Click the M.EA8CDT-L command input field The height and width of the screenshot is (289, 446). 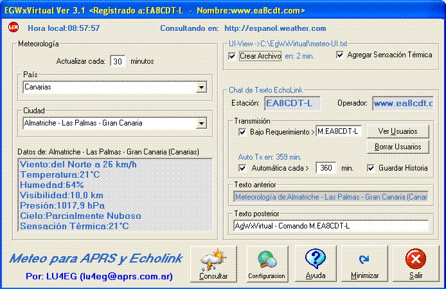pyautogui.click(x=339, y=131)
